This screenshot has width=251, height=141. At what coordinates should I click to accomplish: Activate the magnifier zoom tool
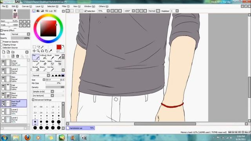[x=38, y=51]
